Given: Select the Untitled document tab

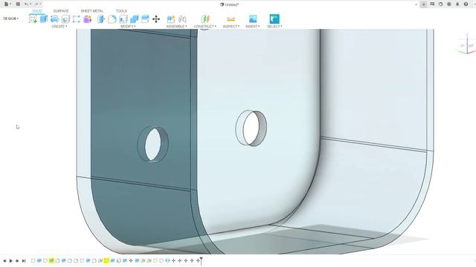Looking at the screenshot, I should click(230, 4).
